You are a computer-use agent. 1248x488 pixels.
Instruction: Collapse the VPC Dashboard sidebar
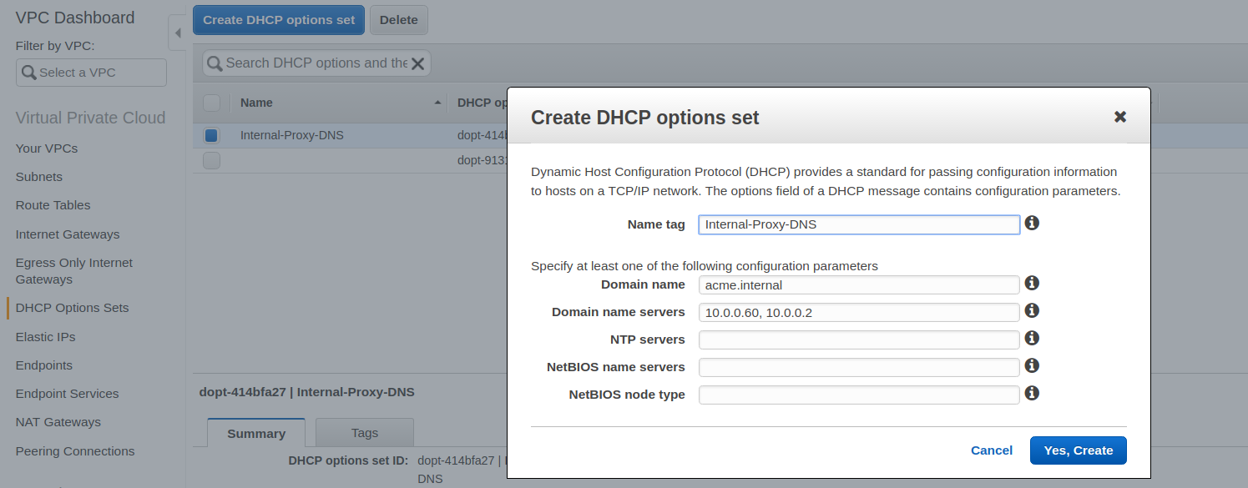coord(177,33)
